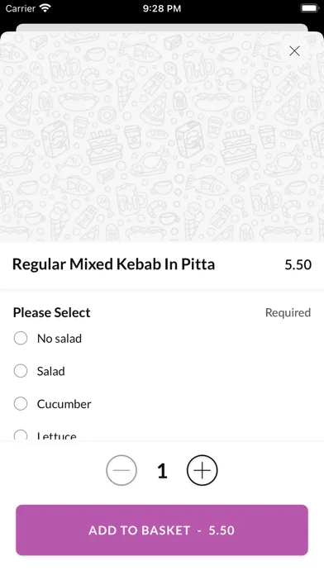Tap the Wi-Fi status icon
This screenshot has height=575, width=324.
pyautogui.click(x=45, y=8)
